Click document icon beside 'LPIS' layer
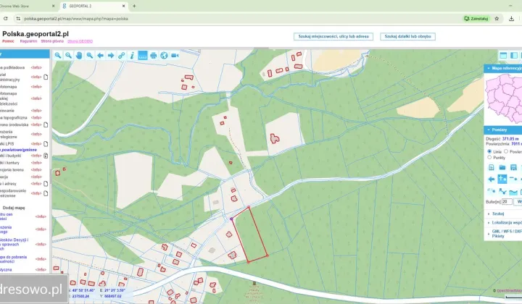522x304 pixels. point(46,144)
